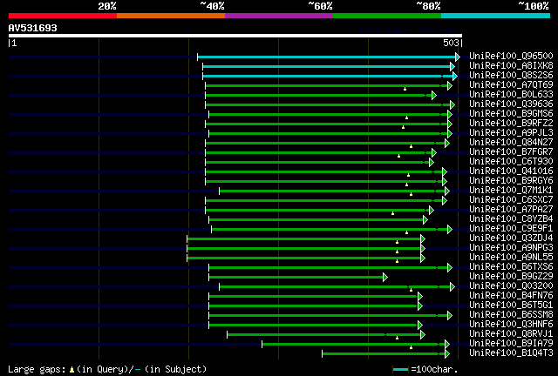Screen dimensions: 558x376
Task: Click the text UniRef100_B9RFZ2
Action: [x=511, y=124]
